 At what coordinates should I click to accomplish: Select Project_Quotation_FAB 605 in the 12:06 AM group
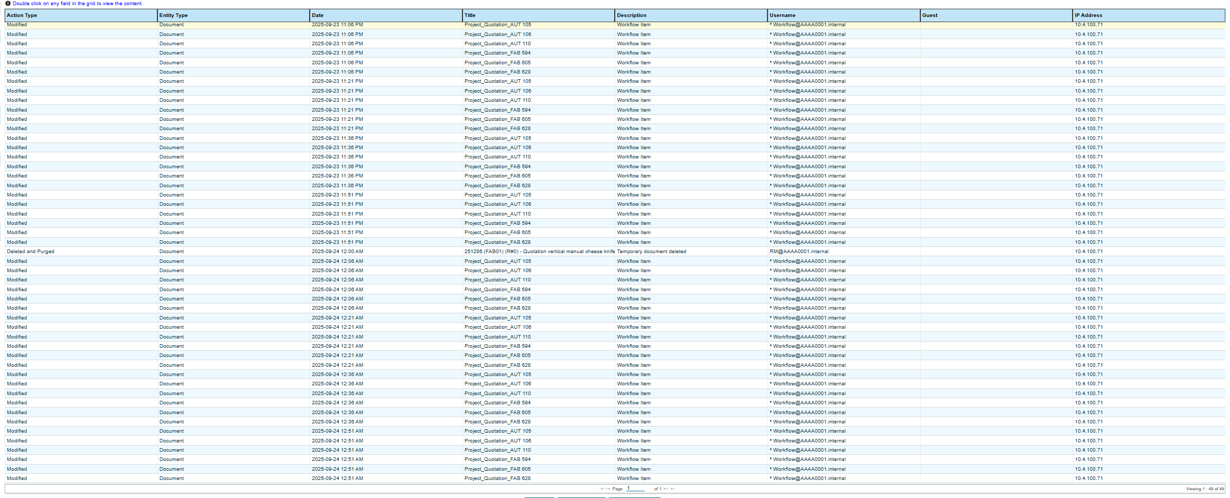point(539,299)
